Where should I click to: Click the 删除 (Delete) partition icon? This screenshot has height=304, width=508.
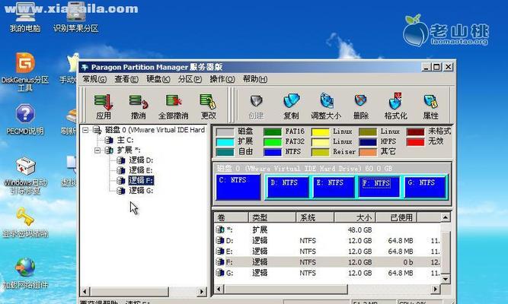(x=360, y=106)
